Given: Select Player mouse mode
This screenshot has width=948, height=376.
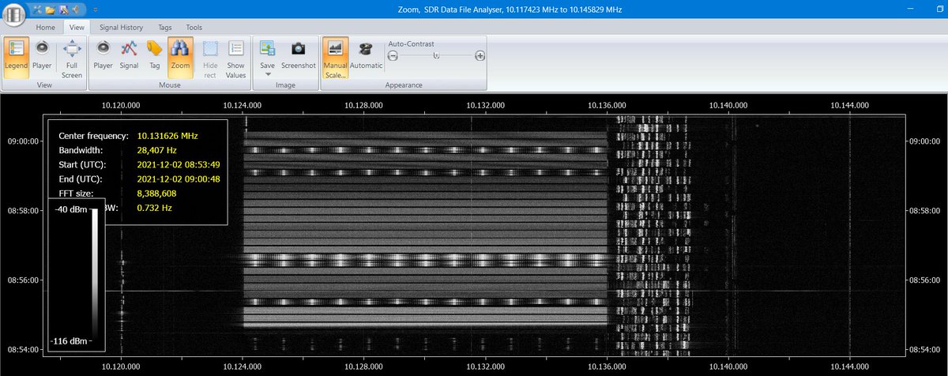Looking at the screenshot, I should tap(103, 57).
